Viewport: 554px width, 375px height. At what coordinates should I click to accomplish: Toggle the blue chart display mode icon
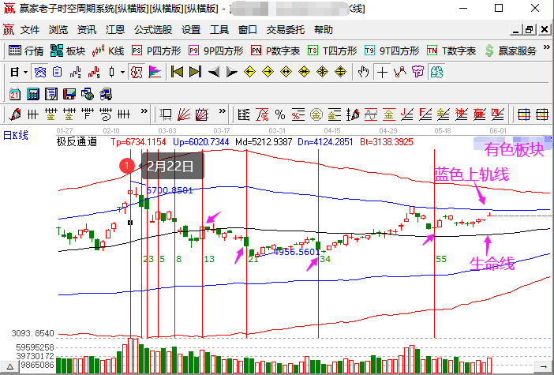40,73
